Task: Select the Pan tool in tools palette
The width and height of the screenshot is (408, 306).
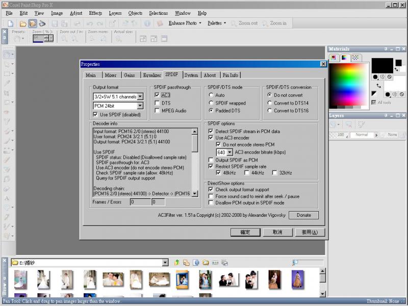Action: 7,55
